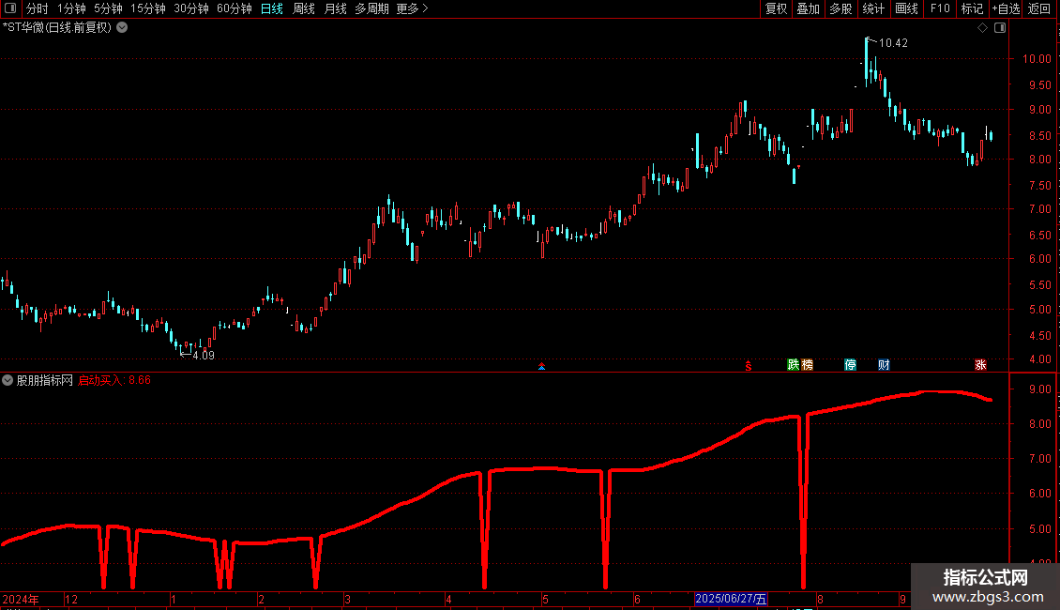
Task: Click the green 跌 event marker
Action: point(794,365)
